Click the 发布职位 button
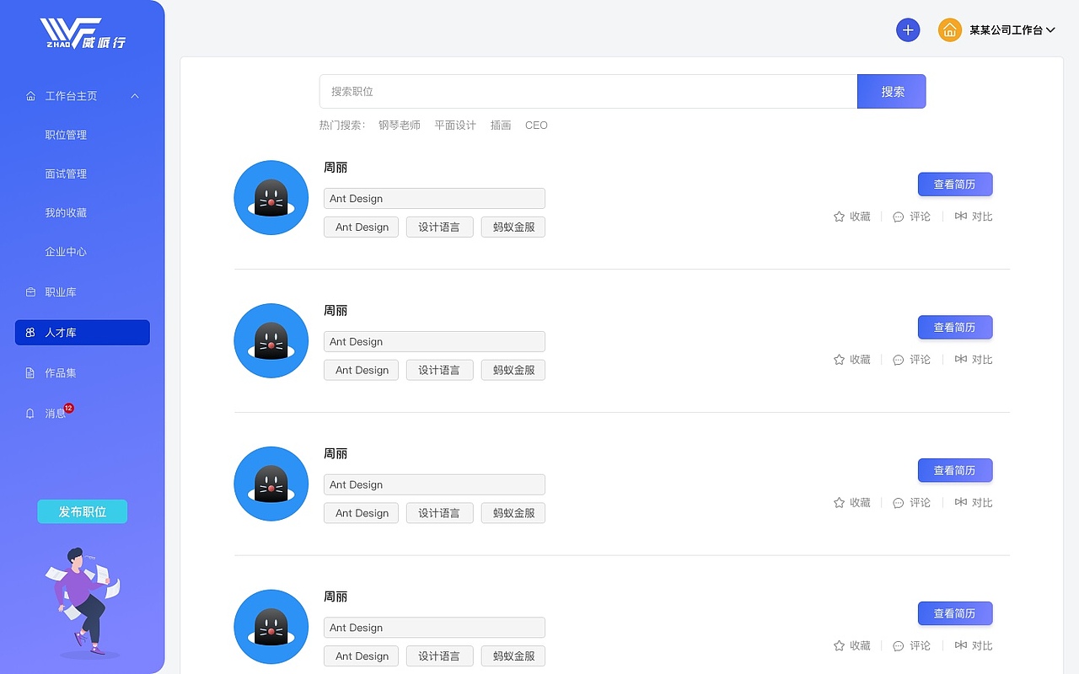 83,511
